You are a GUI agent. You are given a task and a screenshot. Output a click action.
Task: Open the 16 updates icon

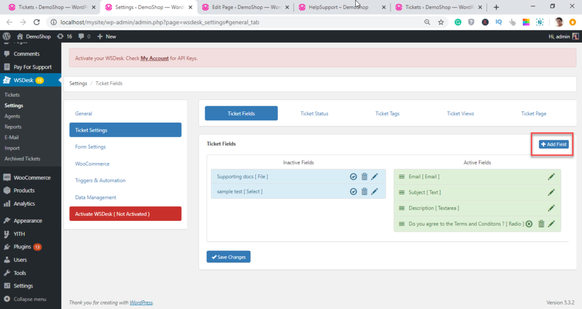pos(65,36)
